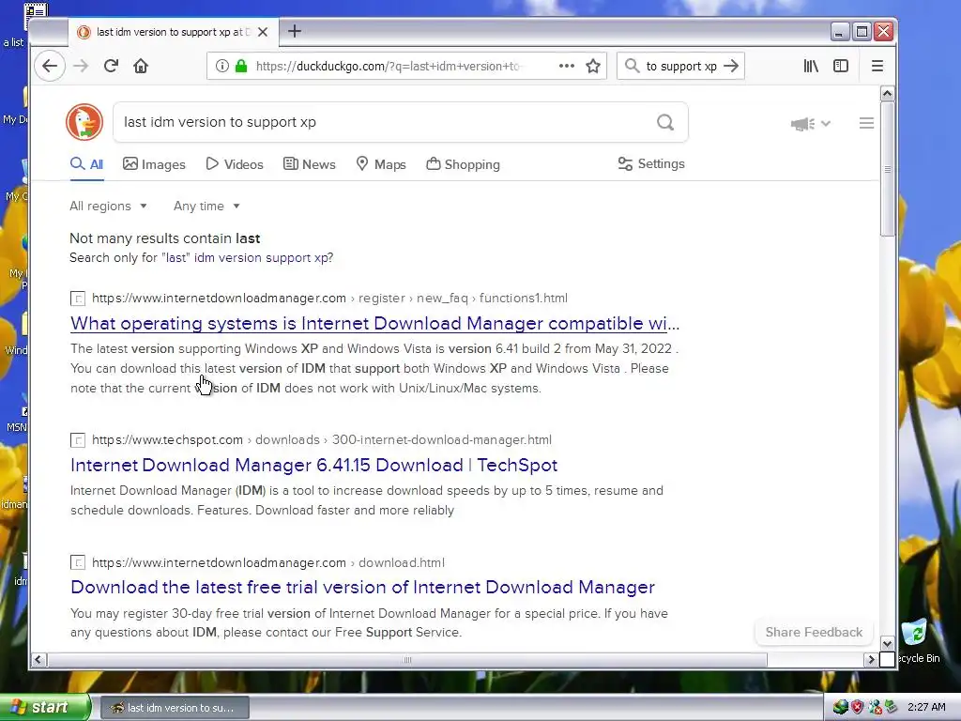This screenshot has width=961, height=721.
Task: Expand the Any time filter
Action: 206,206
